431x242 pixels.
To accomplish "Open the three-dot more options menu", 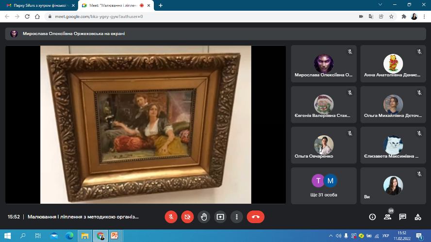I will [236, 217].
